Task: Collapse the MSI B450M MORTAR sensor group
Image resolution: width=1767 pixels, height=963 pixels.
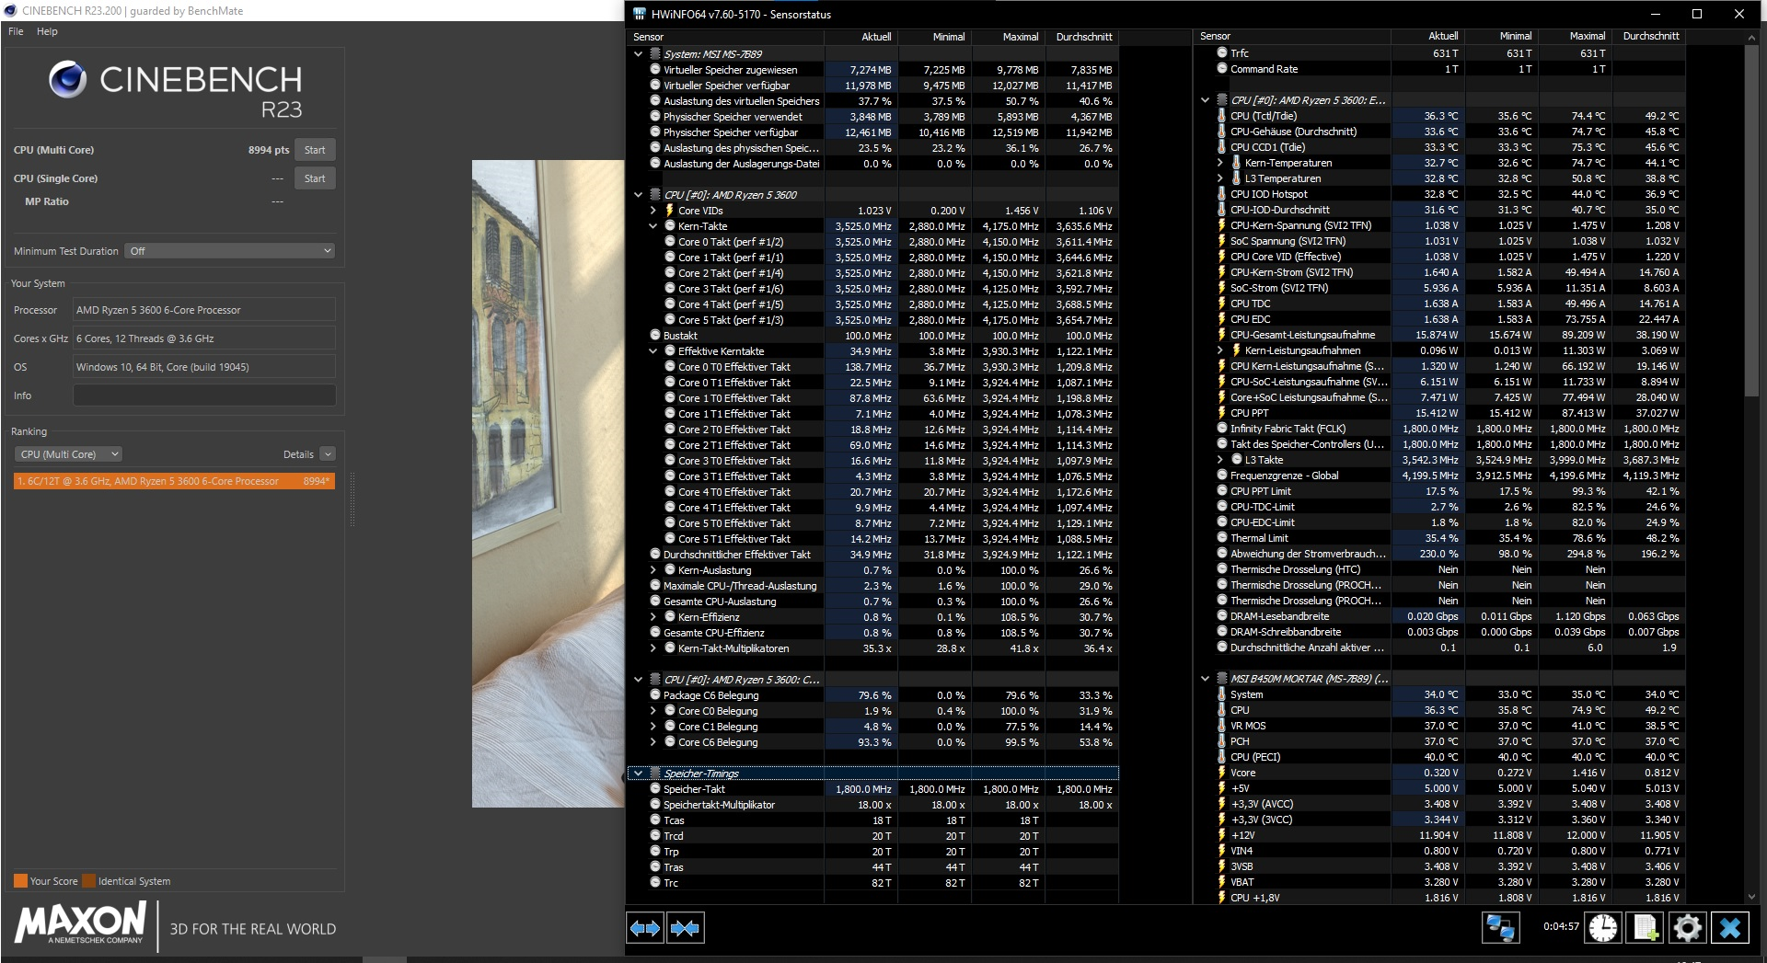Action: click(x=1205, y=679)
